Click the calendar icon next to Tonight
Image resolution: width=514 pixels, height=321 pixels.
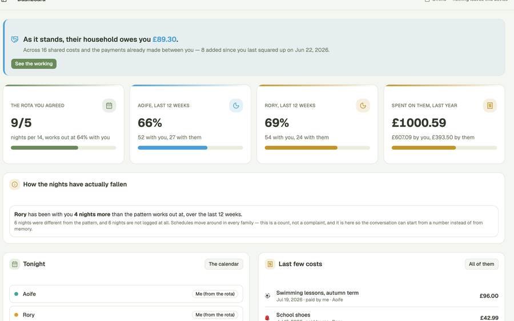(15, 264)
